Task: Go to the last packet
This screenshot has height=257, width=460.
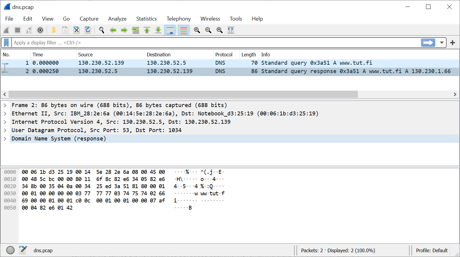Action: pos(158,30)
